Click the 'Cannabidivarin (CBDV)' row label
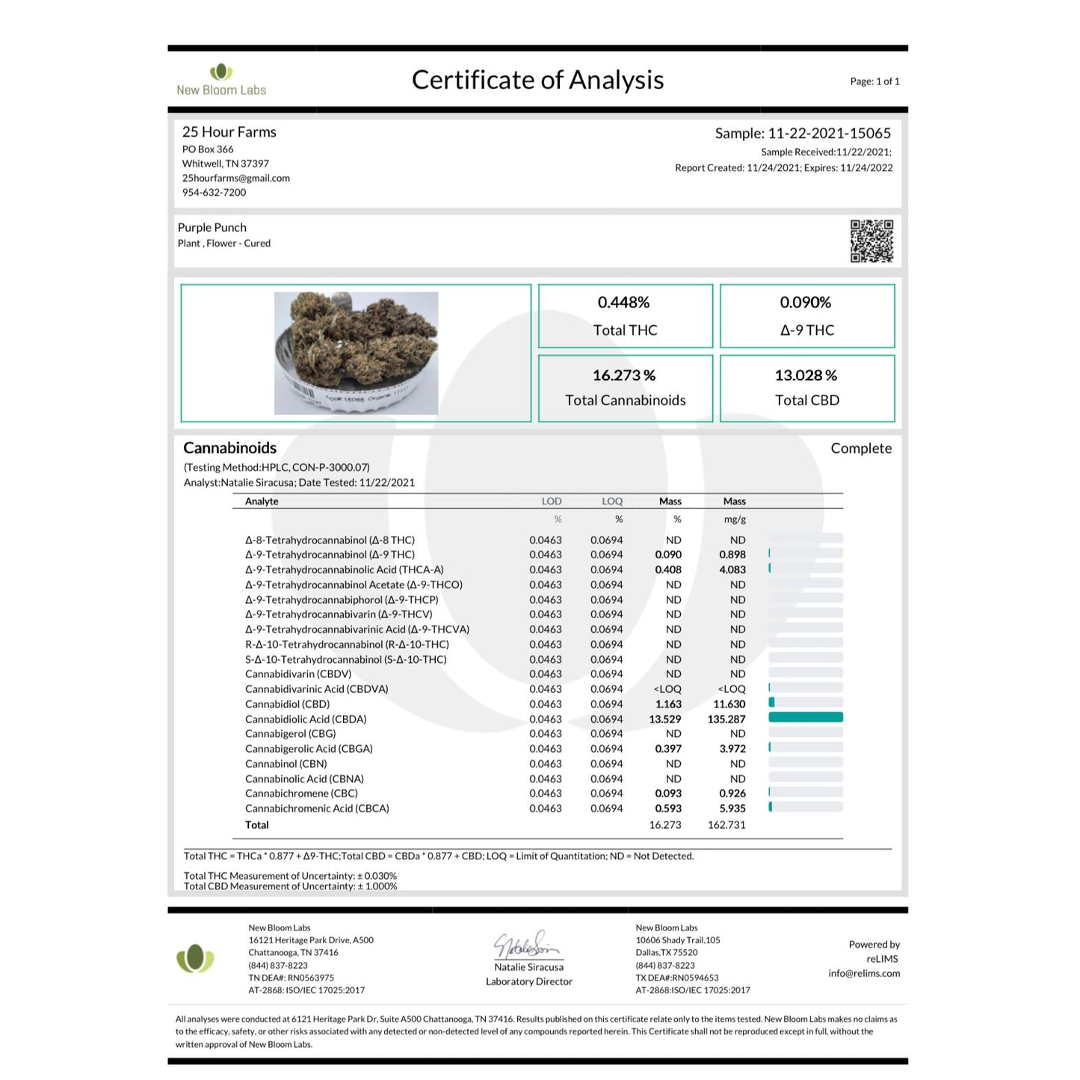Screen dimensions: 1080x1080 coord(298,673)
